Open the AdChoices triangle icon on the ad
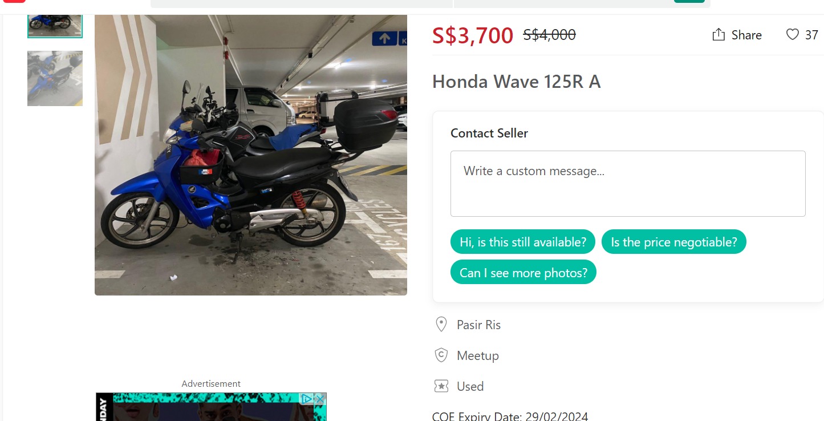824x421 pixels. point(307,399)
